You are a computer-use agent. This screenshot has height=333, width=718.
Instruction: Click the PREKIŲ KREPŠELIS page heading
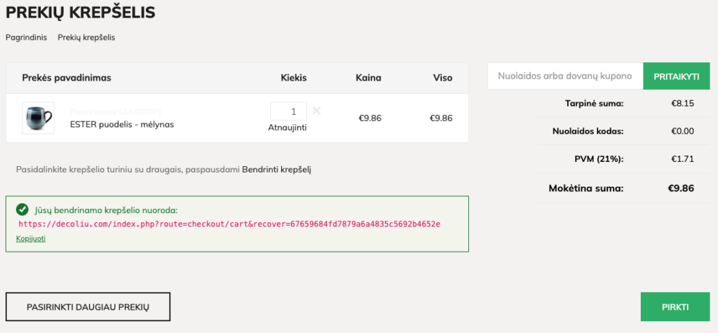(x=81, y=13)
